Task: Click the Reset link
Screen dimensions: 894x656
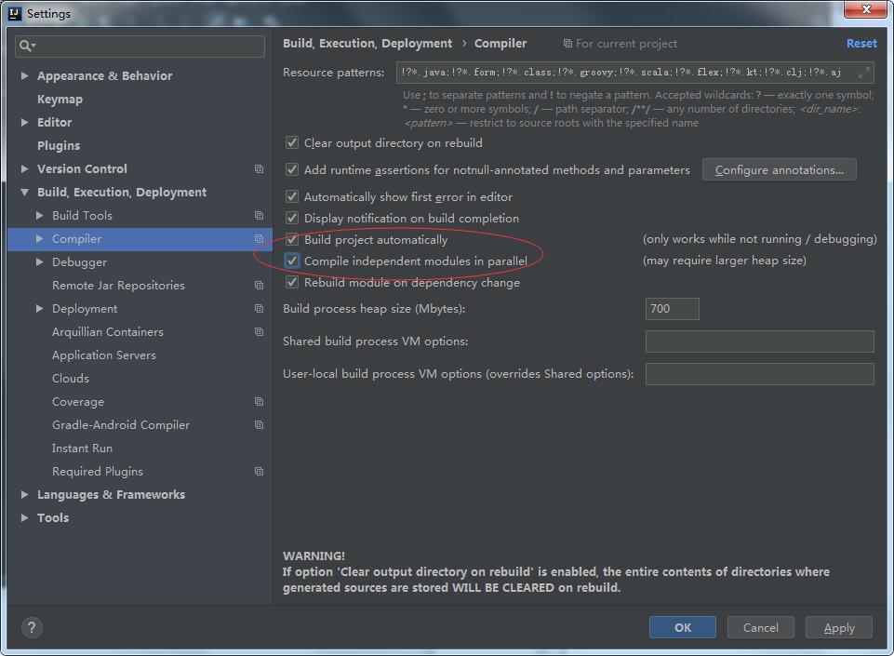Action: [x=861, y=44]
